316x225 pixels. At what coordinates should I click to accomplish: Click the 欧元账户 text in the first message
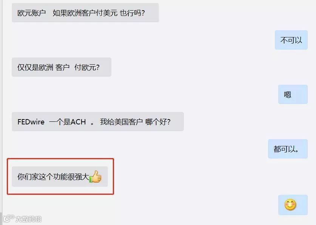[32, 13]
